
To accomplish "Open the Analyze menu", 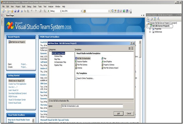I will (x=51, y=7).
